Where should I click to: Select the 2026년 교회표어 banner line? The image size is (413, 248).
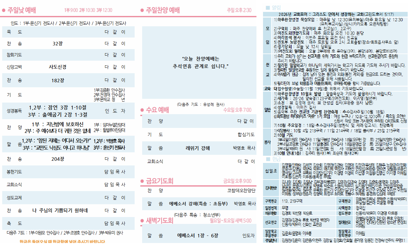pos(335,14)
